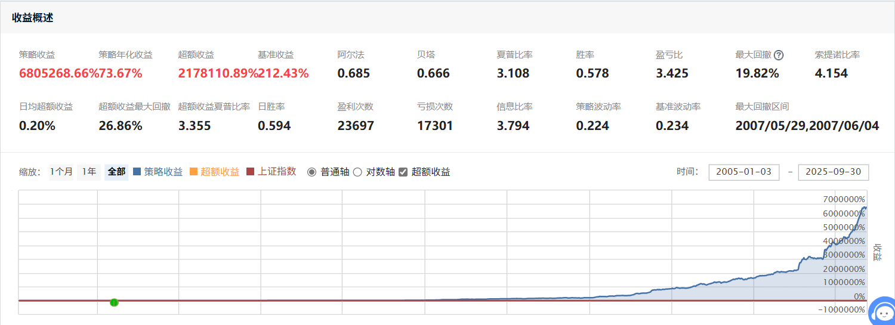Click the 超额收益 value 2178110.89%
The width and height of the screenshot is (895, 325).
pyautogui.click(x=218, y=73)
